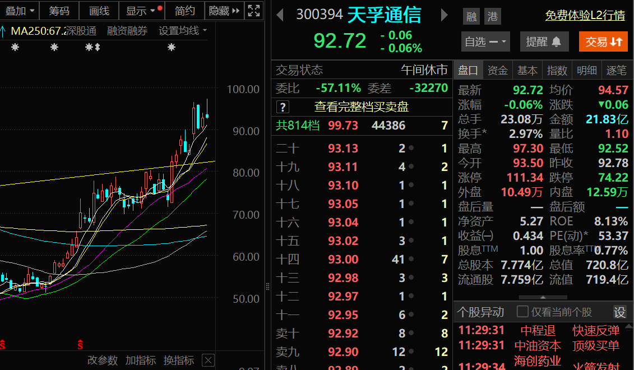Viewport: 634px width, 370px height.
Task: Click 顶级买单 alert label
Action: coord(596,346)
